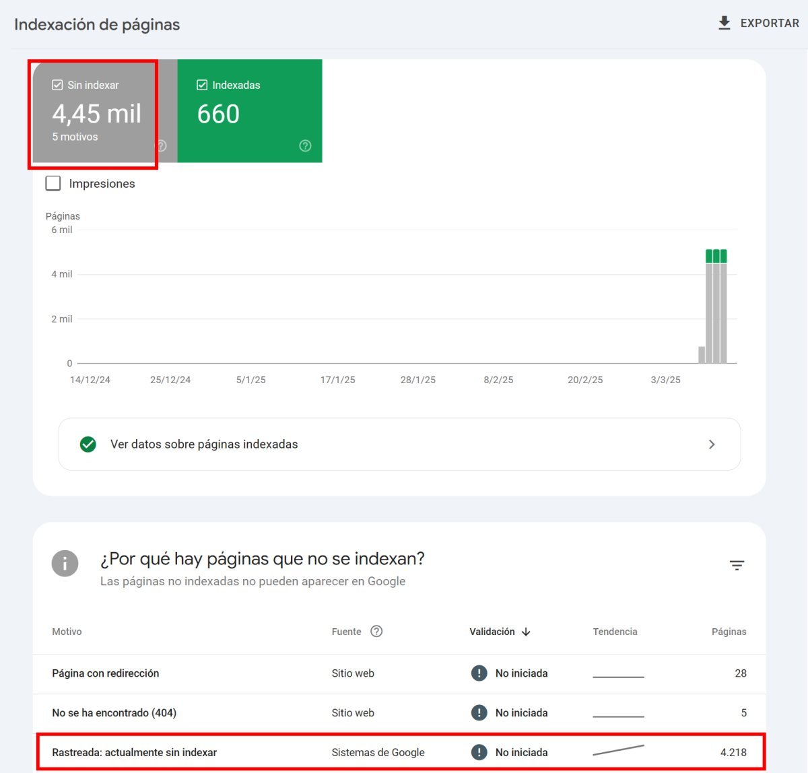The height and width of the screenshot is (773, 808).
Task: Select the Página con redirección row
Action: tap(399, 673)
